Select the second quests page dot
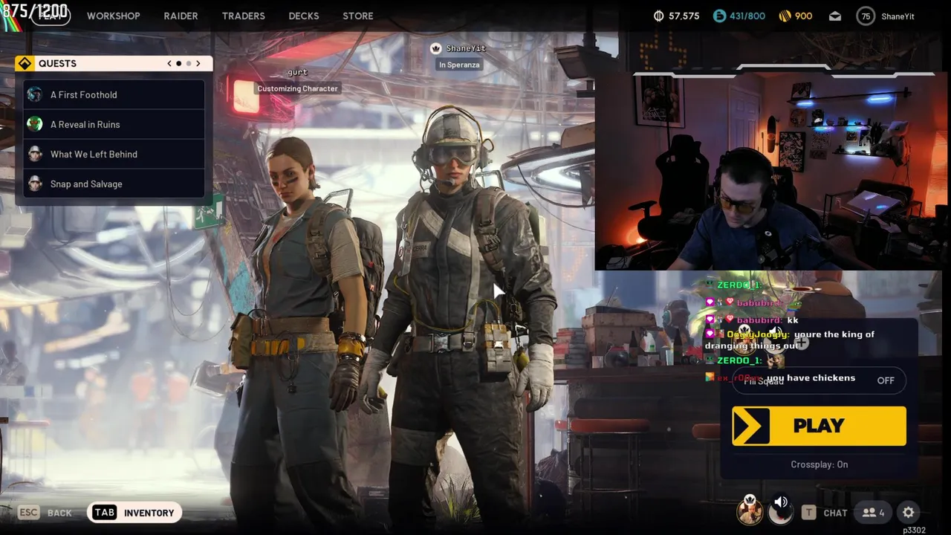951x535 pixels. pyautogui.click(x=189, y=63)
